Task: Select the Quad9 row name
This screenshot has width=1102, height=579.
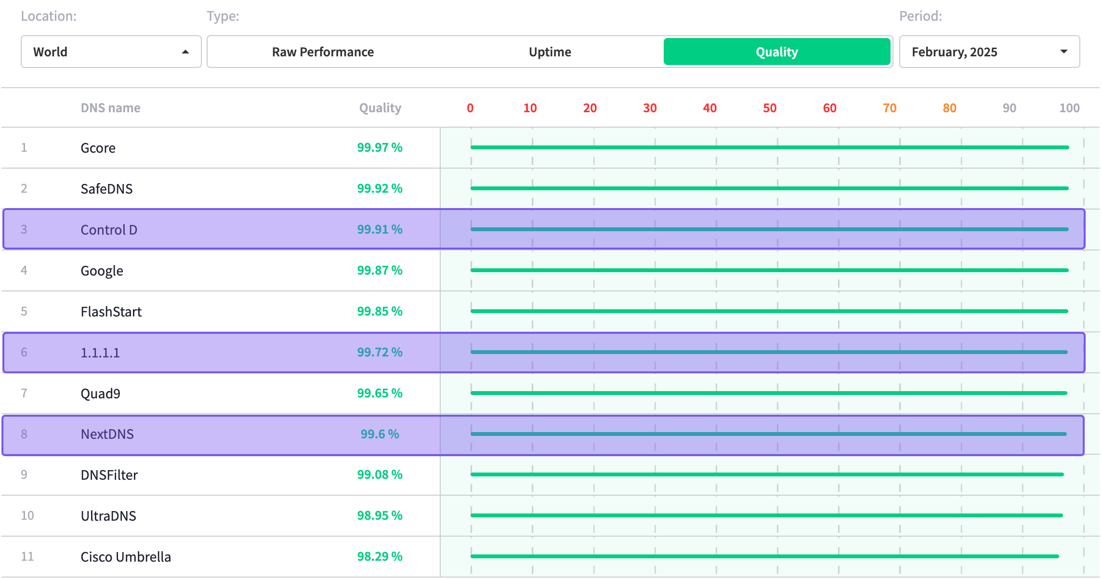Action: tap(100, 394)
